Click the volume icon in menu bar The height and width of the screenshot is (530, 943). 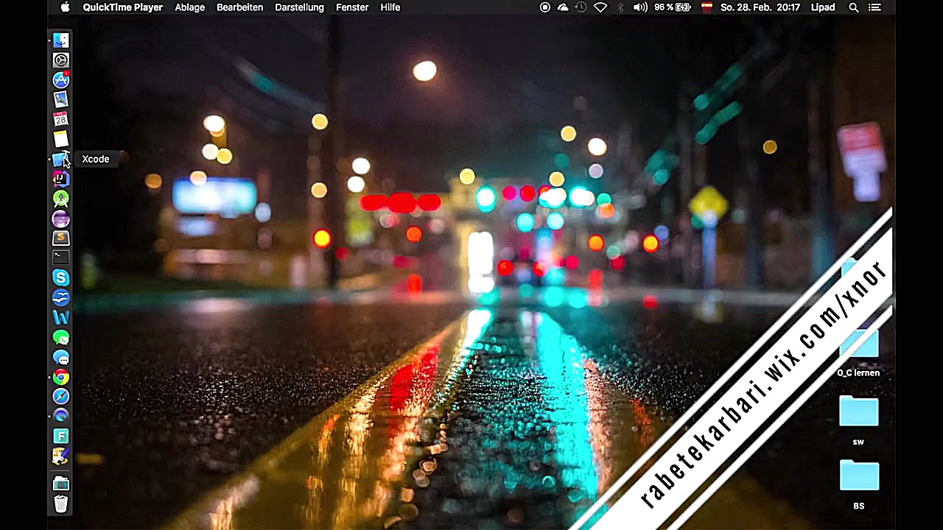(x=639, y=7)
